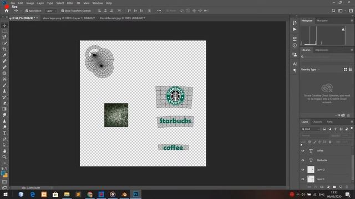Switch to CorekBercak.jpg document tab

point(122,18)
